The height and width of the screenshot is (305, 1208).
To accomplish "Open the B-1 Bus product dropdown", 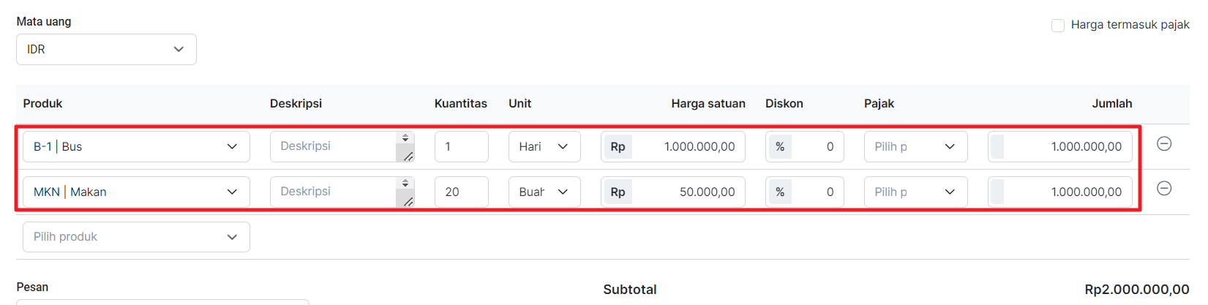I will (136, 146).
